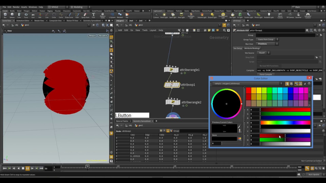Screen dimensions: 326x183
Task: Add a Spot Light from the shelf
Action: pos(173,16)
